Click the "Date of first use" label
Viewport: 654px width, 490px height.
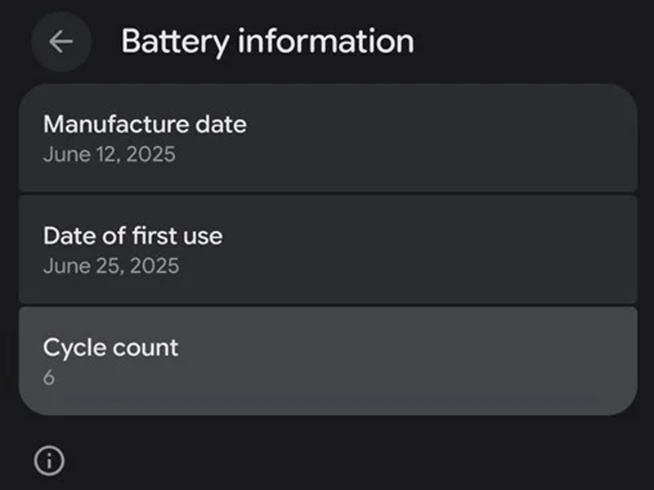coord(132,236)
